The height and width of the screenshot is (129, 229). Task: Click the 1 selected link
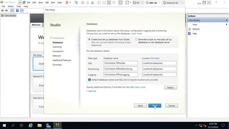[91, 91]
